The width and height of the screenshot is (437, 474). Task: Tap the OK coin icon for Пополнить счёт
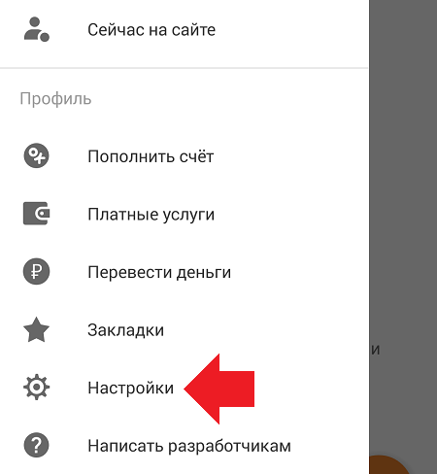[x=36, y=155]
